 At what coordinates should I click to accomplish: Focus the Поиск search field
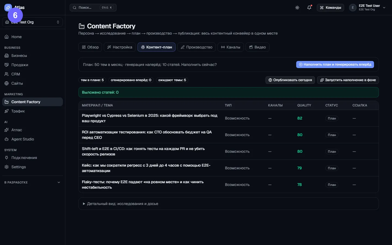(93, 8)
